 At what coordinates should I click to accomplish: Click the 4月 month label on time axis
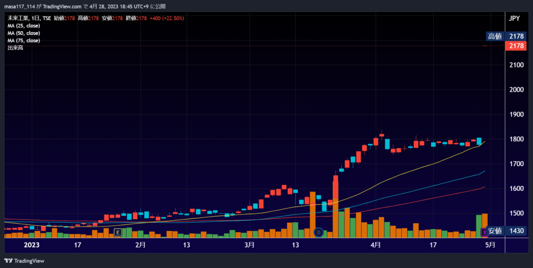[x=376, y=245]
